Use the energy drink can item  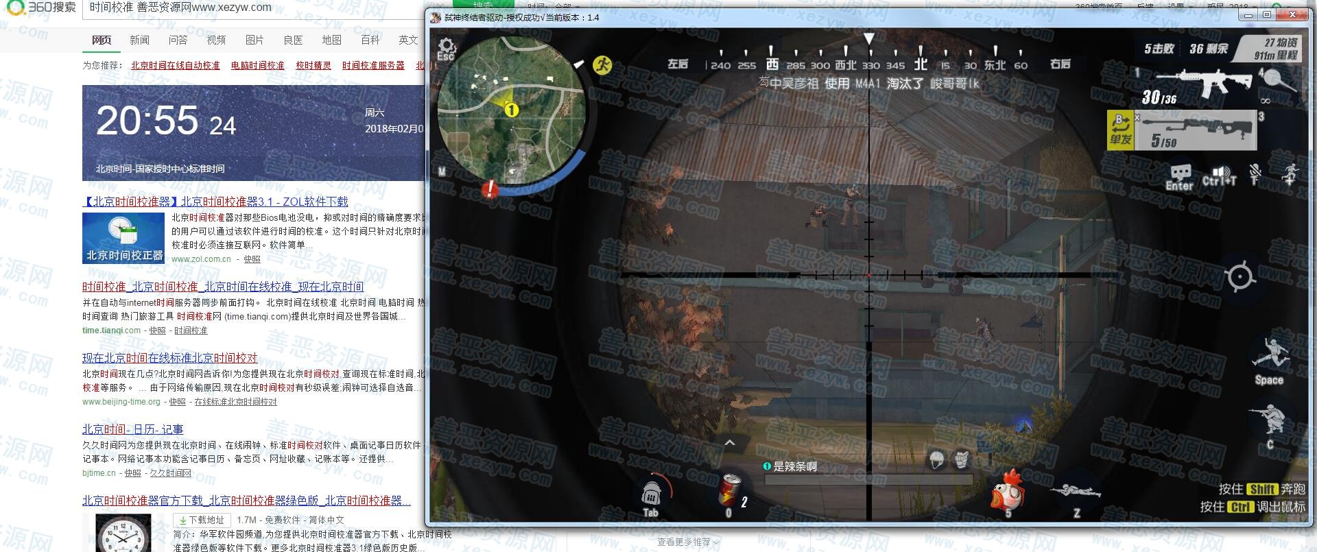[x=729, y=491]
